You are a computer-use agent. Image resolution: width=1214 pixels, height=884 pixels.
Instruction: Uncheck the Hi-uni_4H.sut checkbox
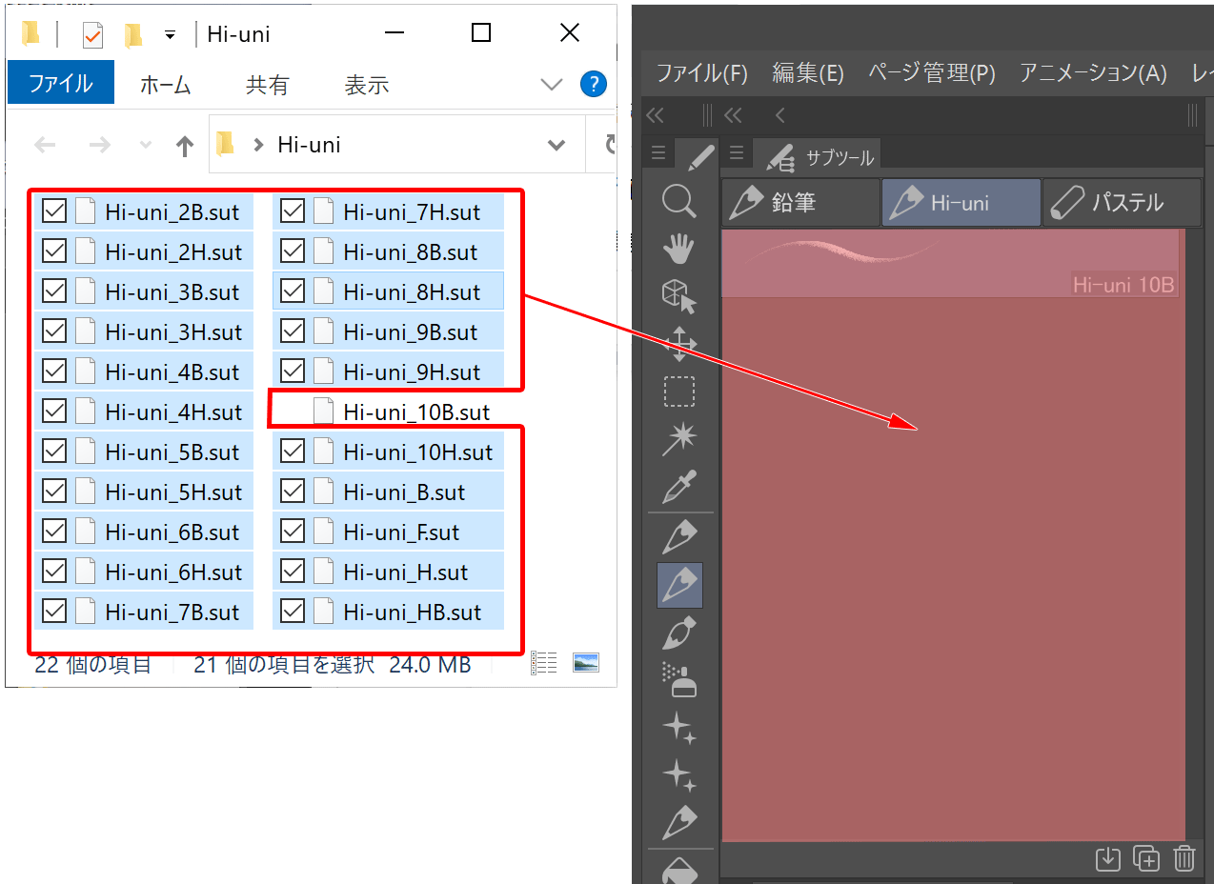tap(54, 412)
